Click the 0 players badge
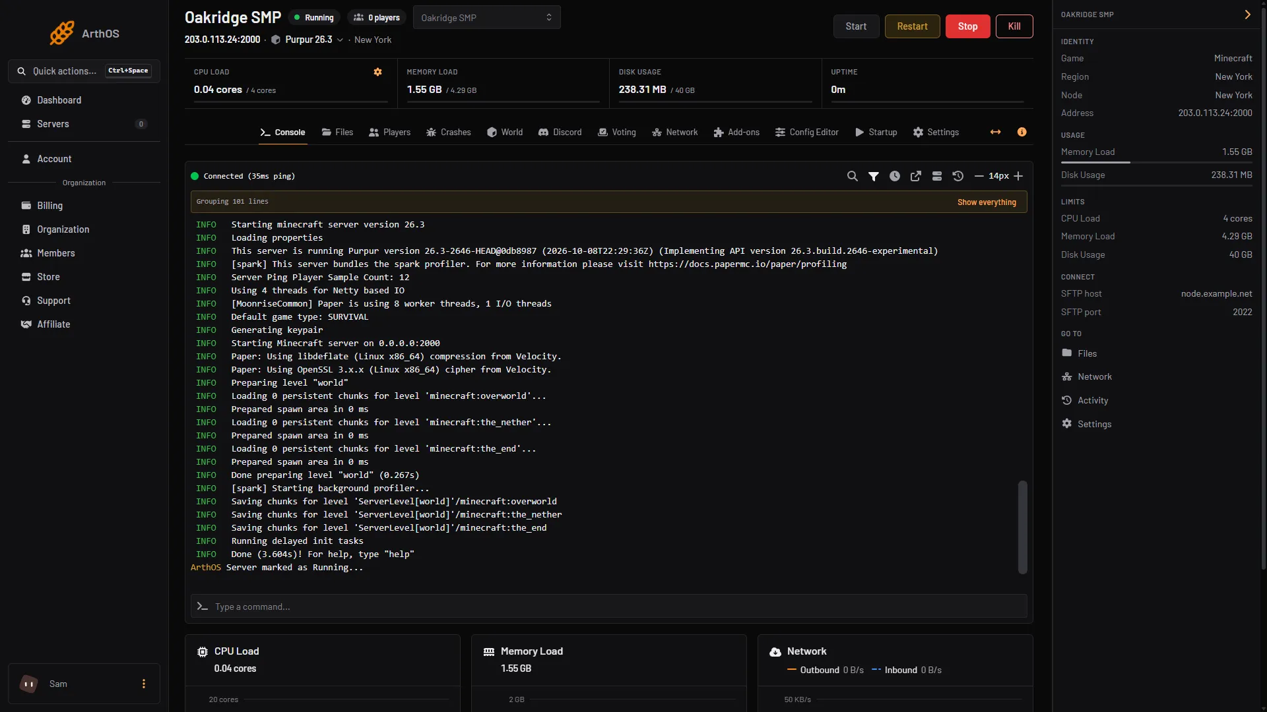 tap(376, 18)
